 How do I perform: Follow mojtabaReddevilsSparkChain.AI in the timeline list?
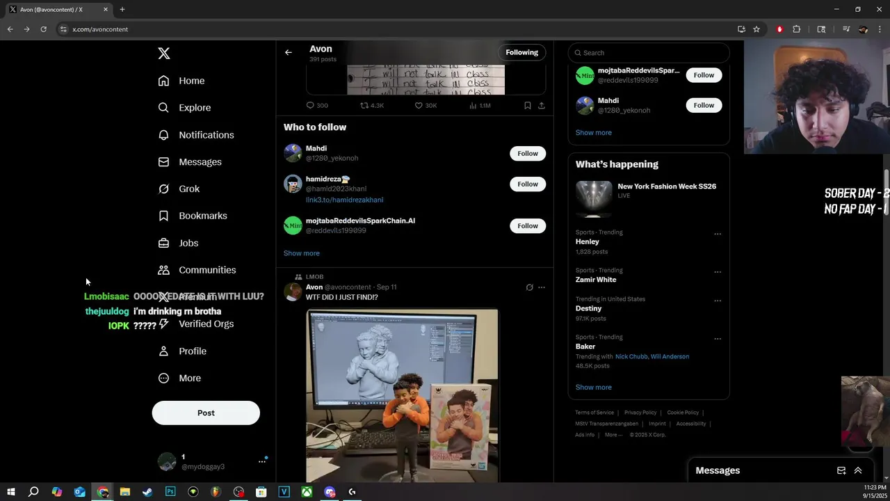pyautogui.click(x=528, y=225)
